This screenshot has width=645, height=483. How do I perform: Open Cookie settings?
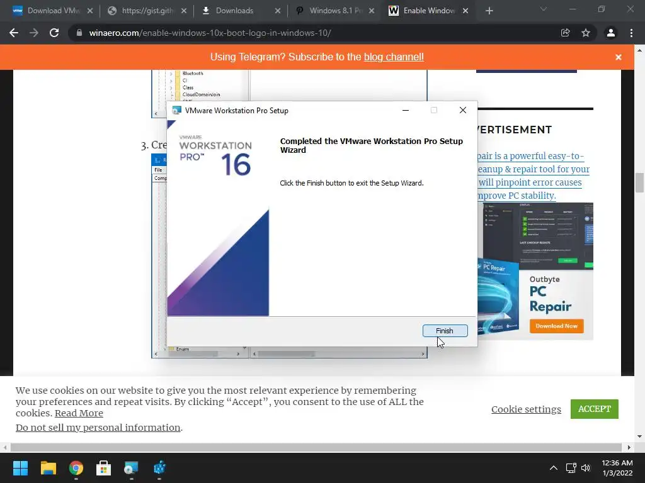pyautogui.click(x=526, y=409)
